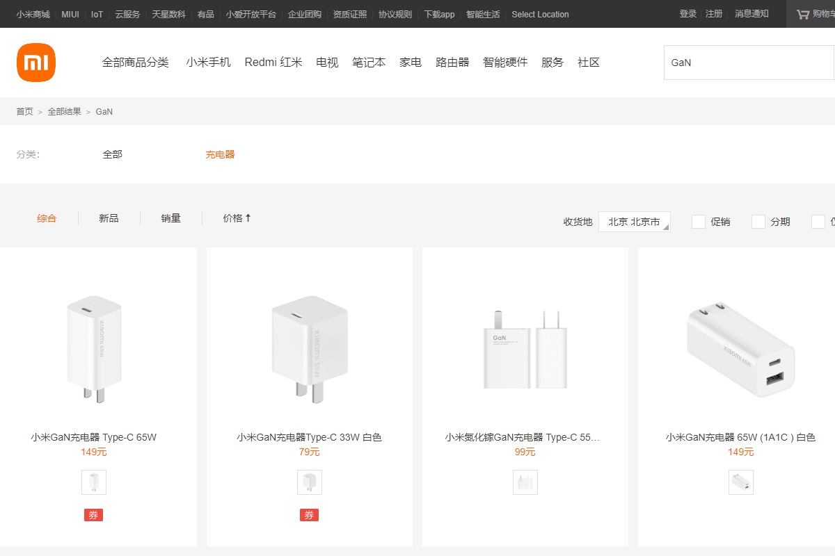The height and width of the screenshot is (556, 835).
Task: Click the search field containing GaN
Action: click(x=748, y=63)
